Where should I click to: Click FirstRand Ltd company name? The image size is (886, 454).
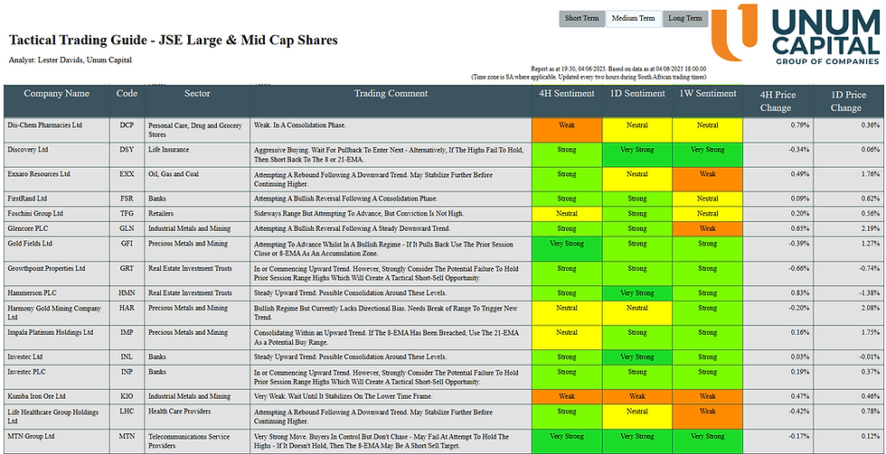[x=27, y=199]
